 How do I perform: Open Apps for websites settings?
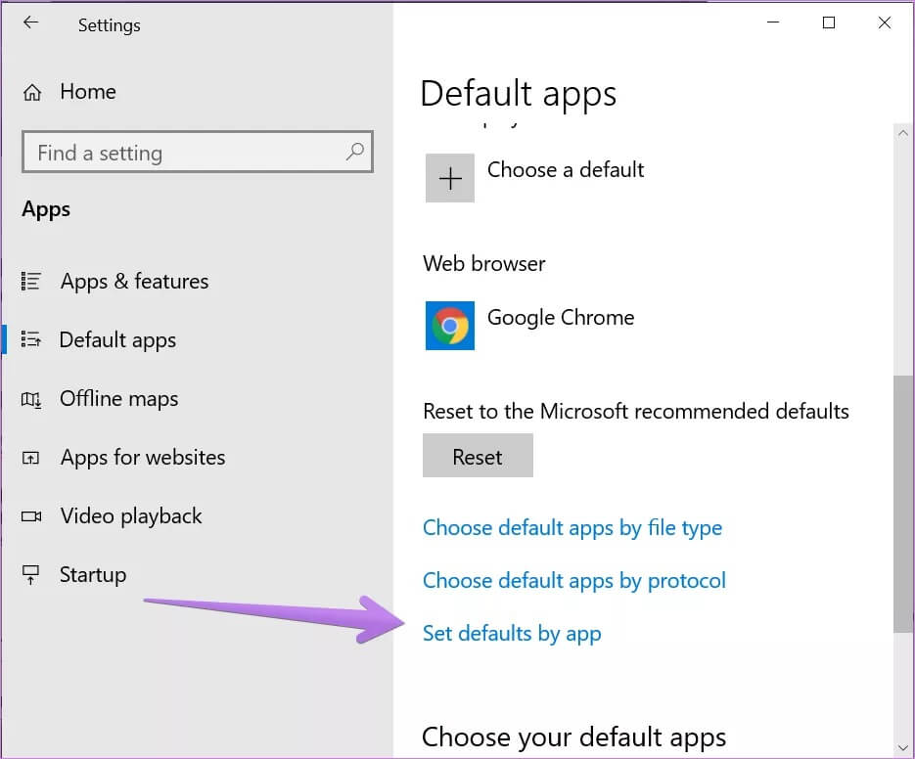(143, 458)
